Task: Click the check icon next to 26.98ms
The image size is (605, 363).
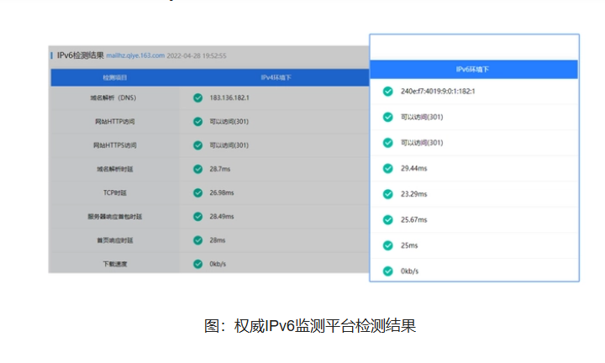Action: pos(198,193)
